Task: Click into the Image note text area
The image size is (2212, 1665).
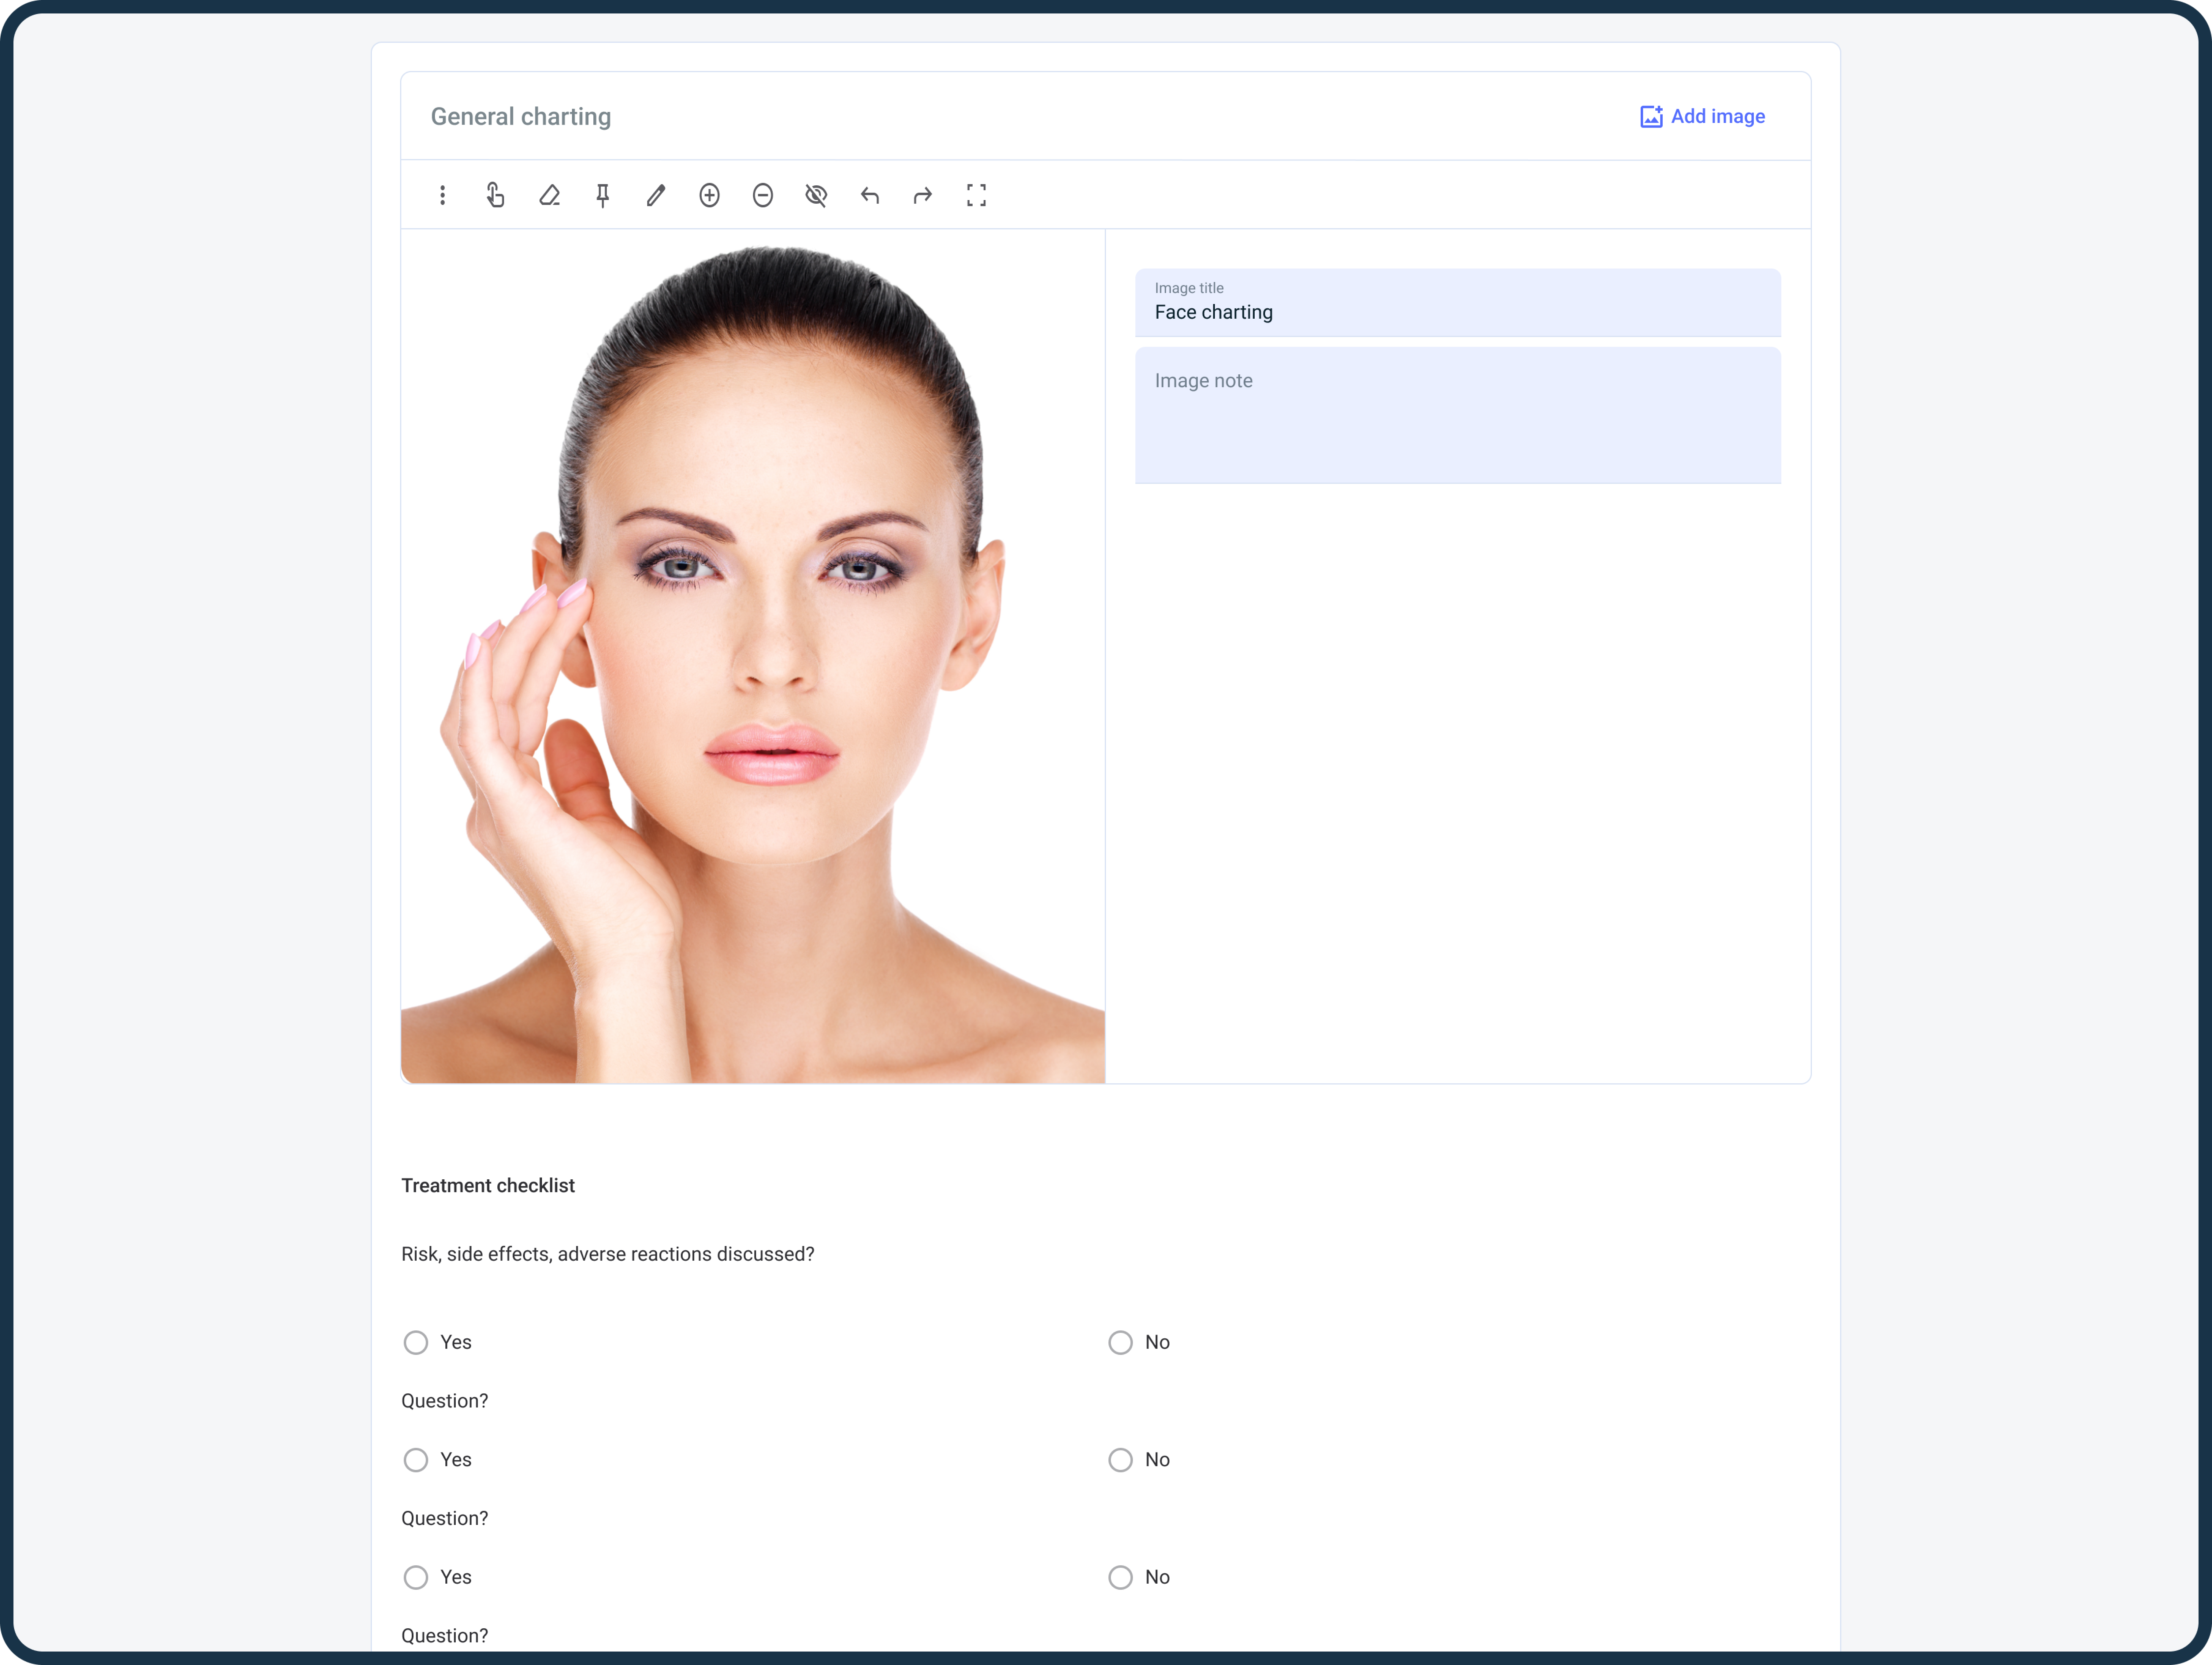Action: (x=1457, y=415)
